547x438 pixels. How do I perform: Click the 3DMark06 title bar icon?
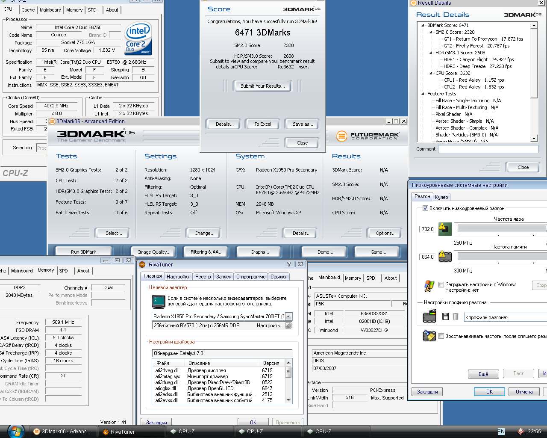(52, 121)
